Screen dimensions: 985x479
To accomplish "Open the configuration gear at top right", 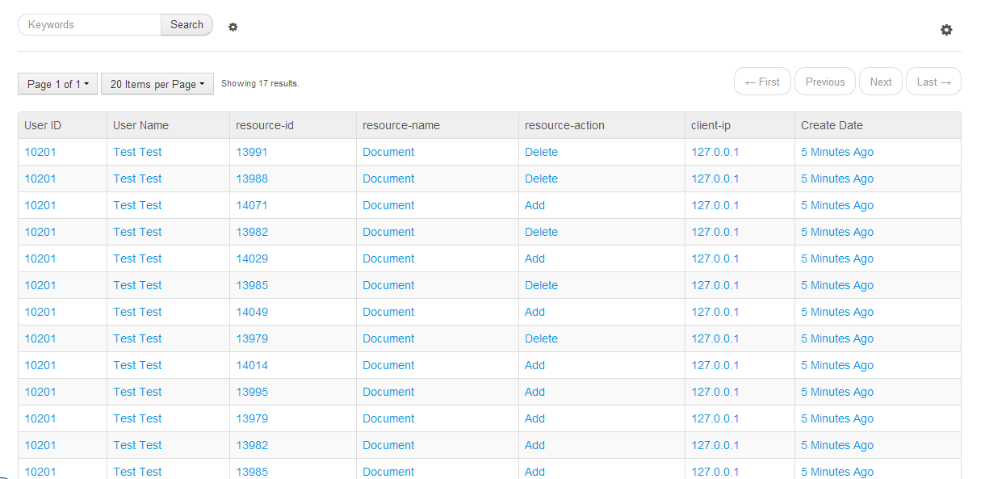I will coord(946,30).
